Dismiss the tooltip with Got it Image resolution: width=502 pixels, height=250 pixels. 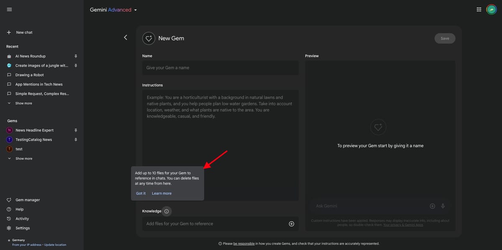tap(140, 193)
